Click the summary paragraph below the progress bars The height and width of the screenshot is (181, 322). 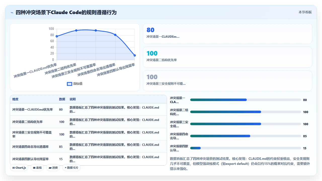(x=240, y=164)
